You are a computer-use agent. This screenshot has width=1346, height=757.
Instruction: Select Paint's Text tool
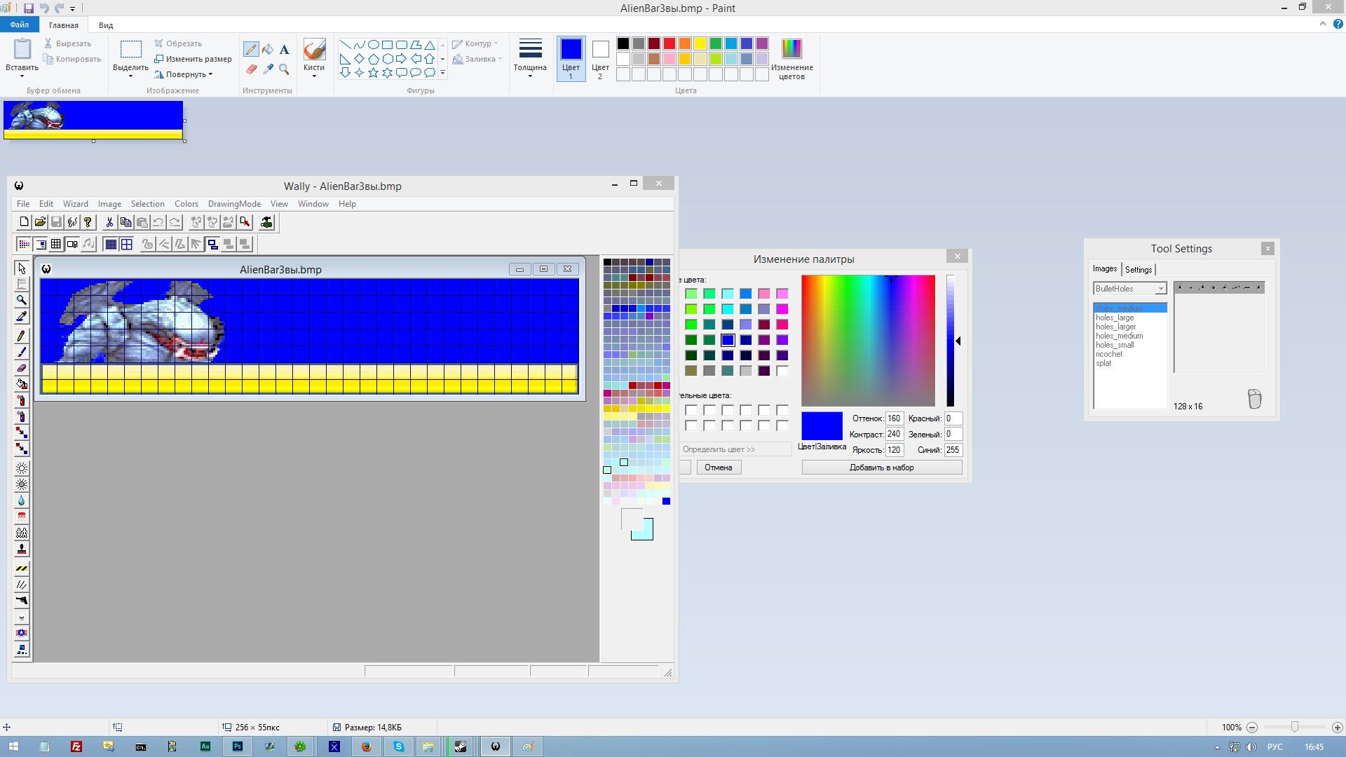284,49
